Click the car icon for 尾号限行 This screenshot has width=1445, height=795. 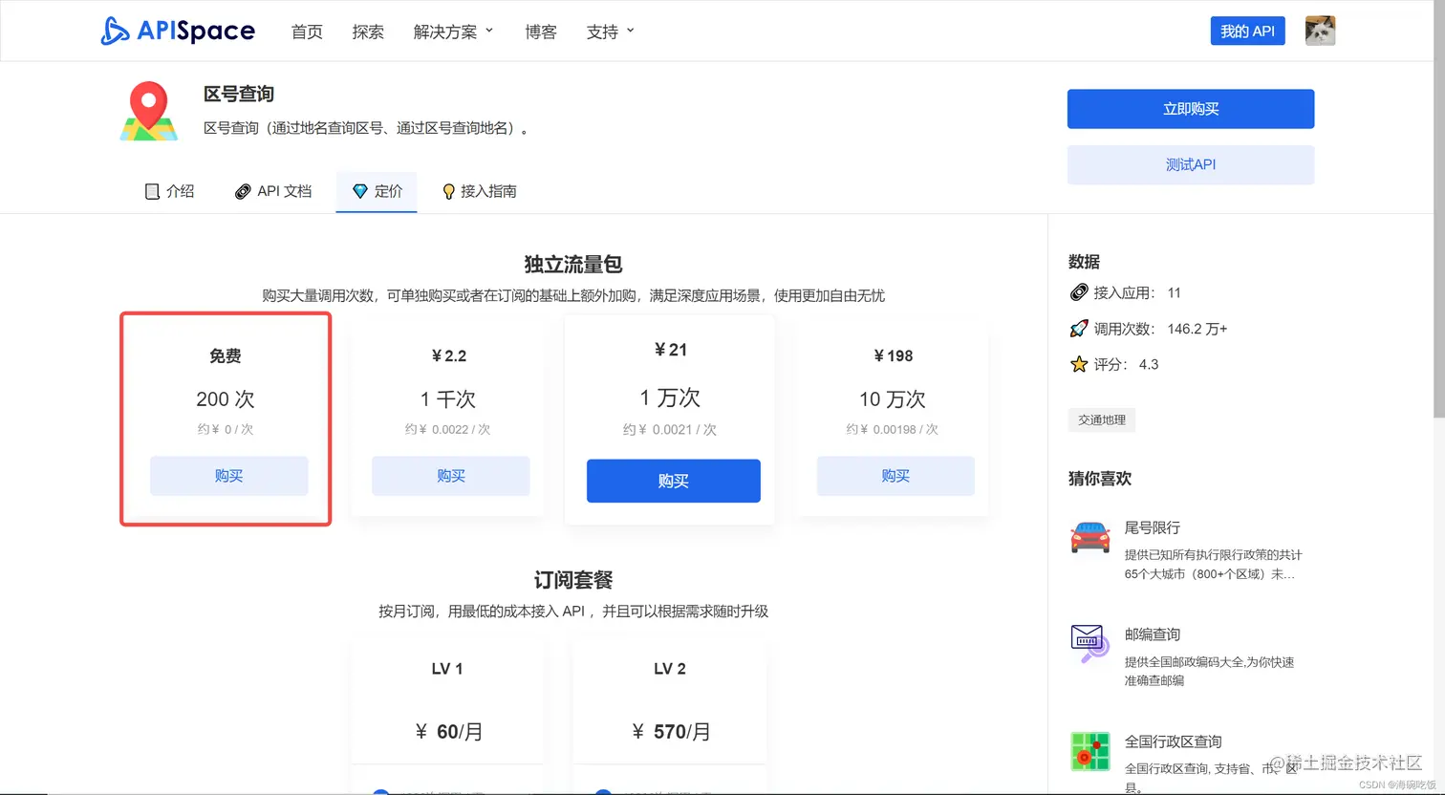click(1089, 539)
